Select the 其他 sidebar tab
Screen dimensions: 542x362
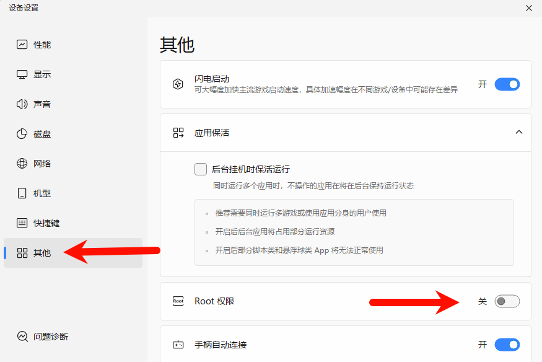click(42, 253)
